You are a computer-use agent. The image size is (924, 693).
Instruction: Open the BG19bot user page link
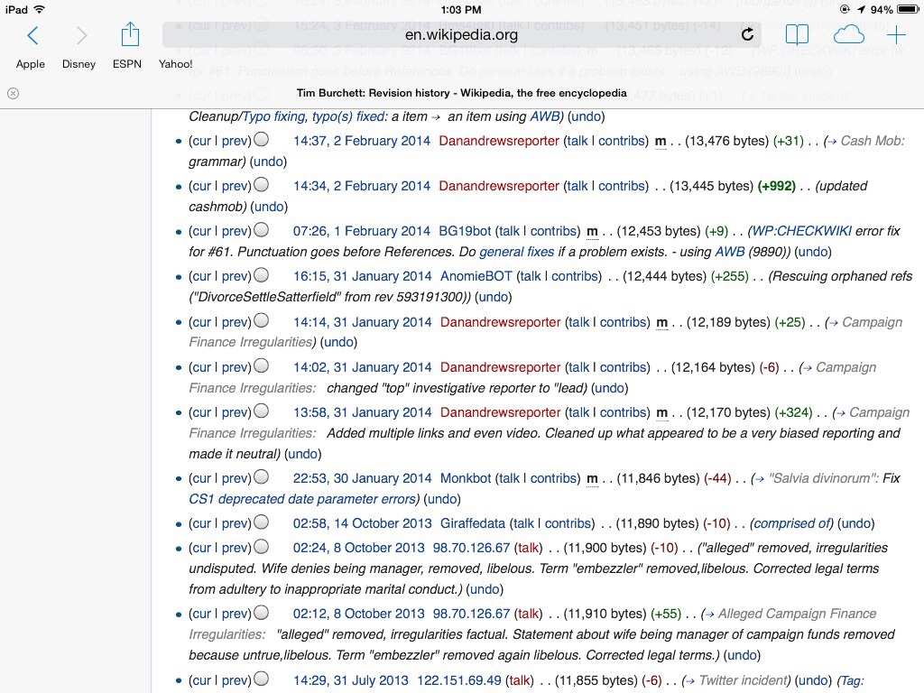(x=465, y=231)
